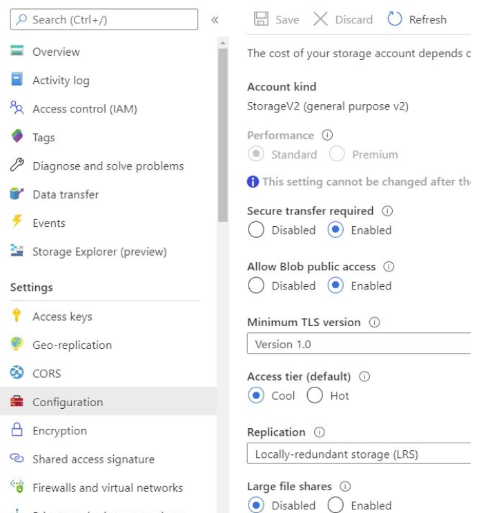Click the Activity log icon
The width and height of the screenshot is (479, 513).
pos(17,79)
